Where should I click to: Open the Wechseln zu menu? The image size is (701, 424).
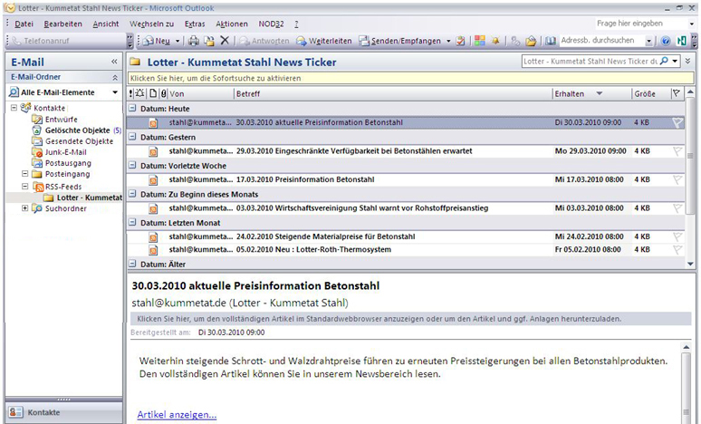coord(151,24)
